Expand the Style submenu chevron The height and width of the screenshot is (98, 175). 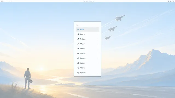pos(98,44)
